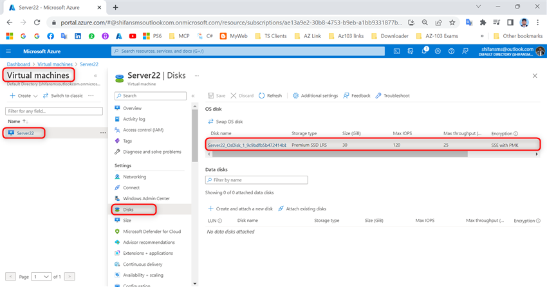
Task: Expand the Create dropdown
Action: pos(23,95)
